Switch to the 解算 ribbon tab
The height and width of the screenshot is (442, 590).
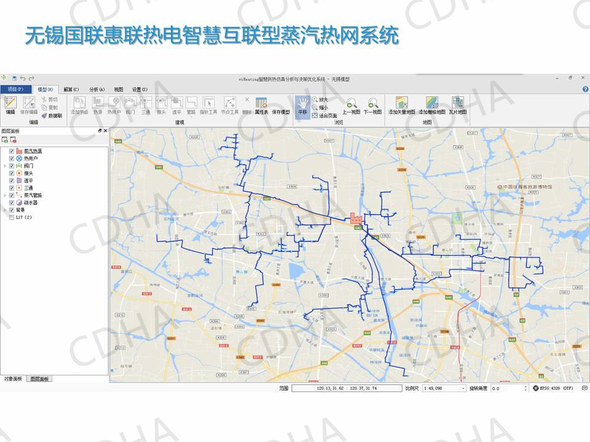[x=71, y=90]
